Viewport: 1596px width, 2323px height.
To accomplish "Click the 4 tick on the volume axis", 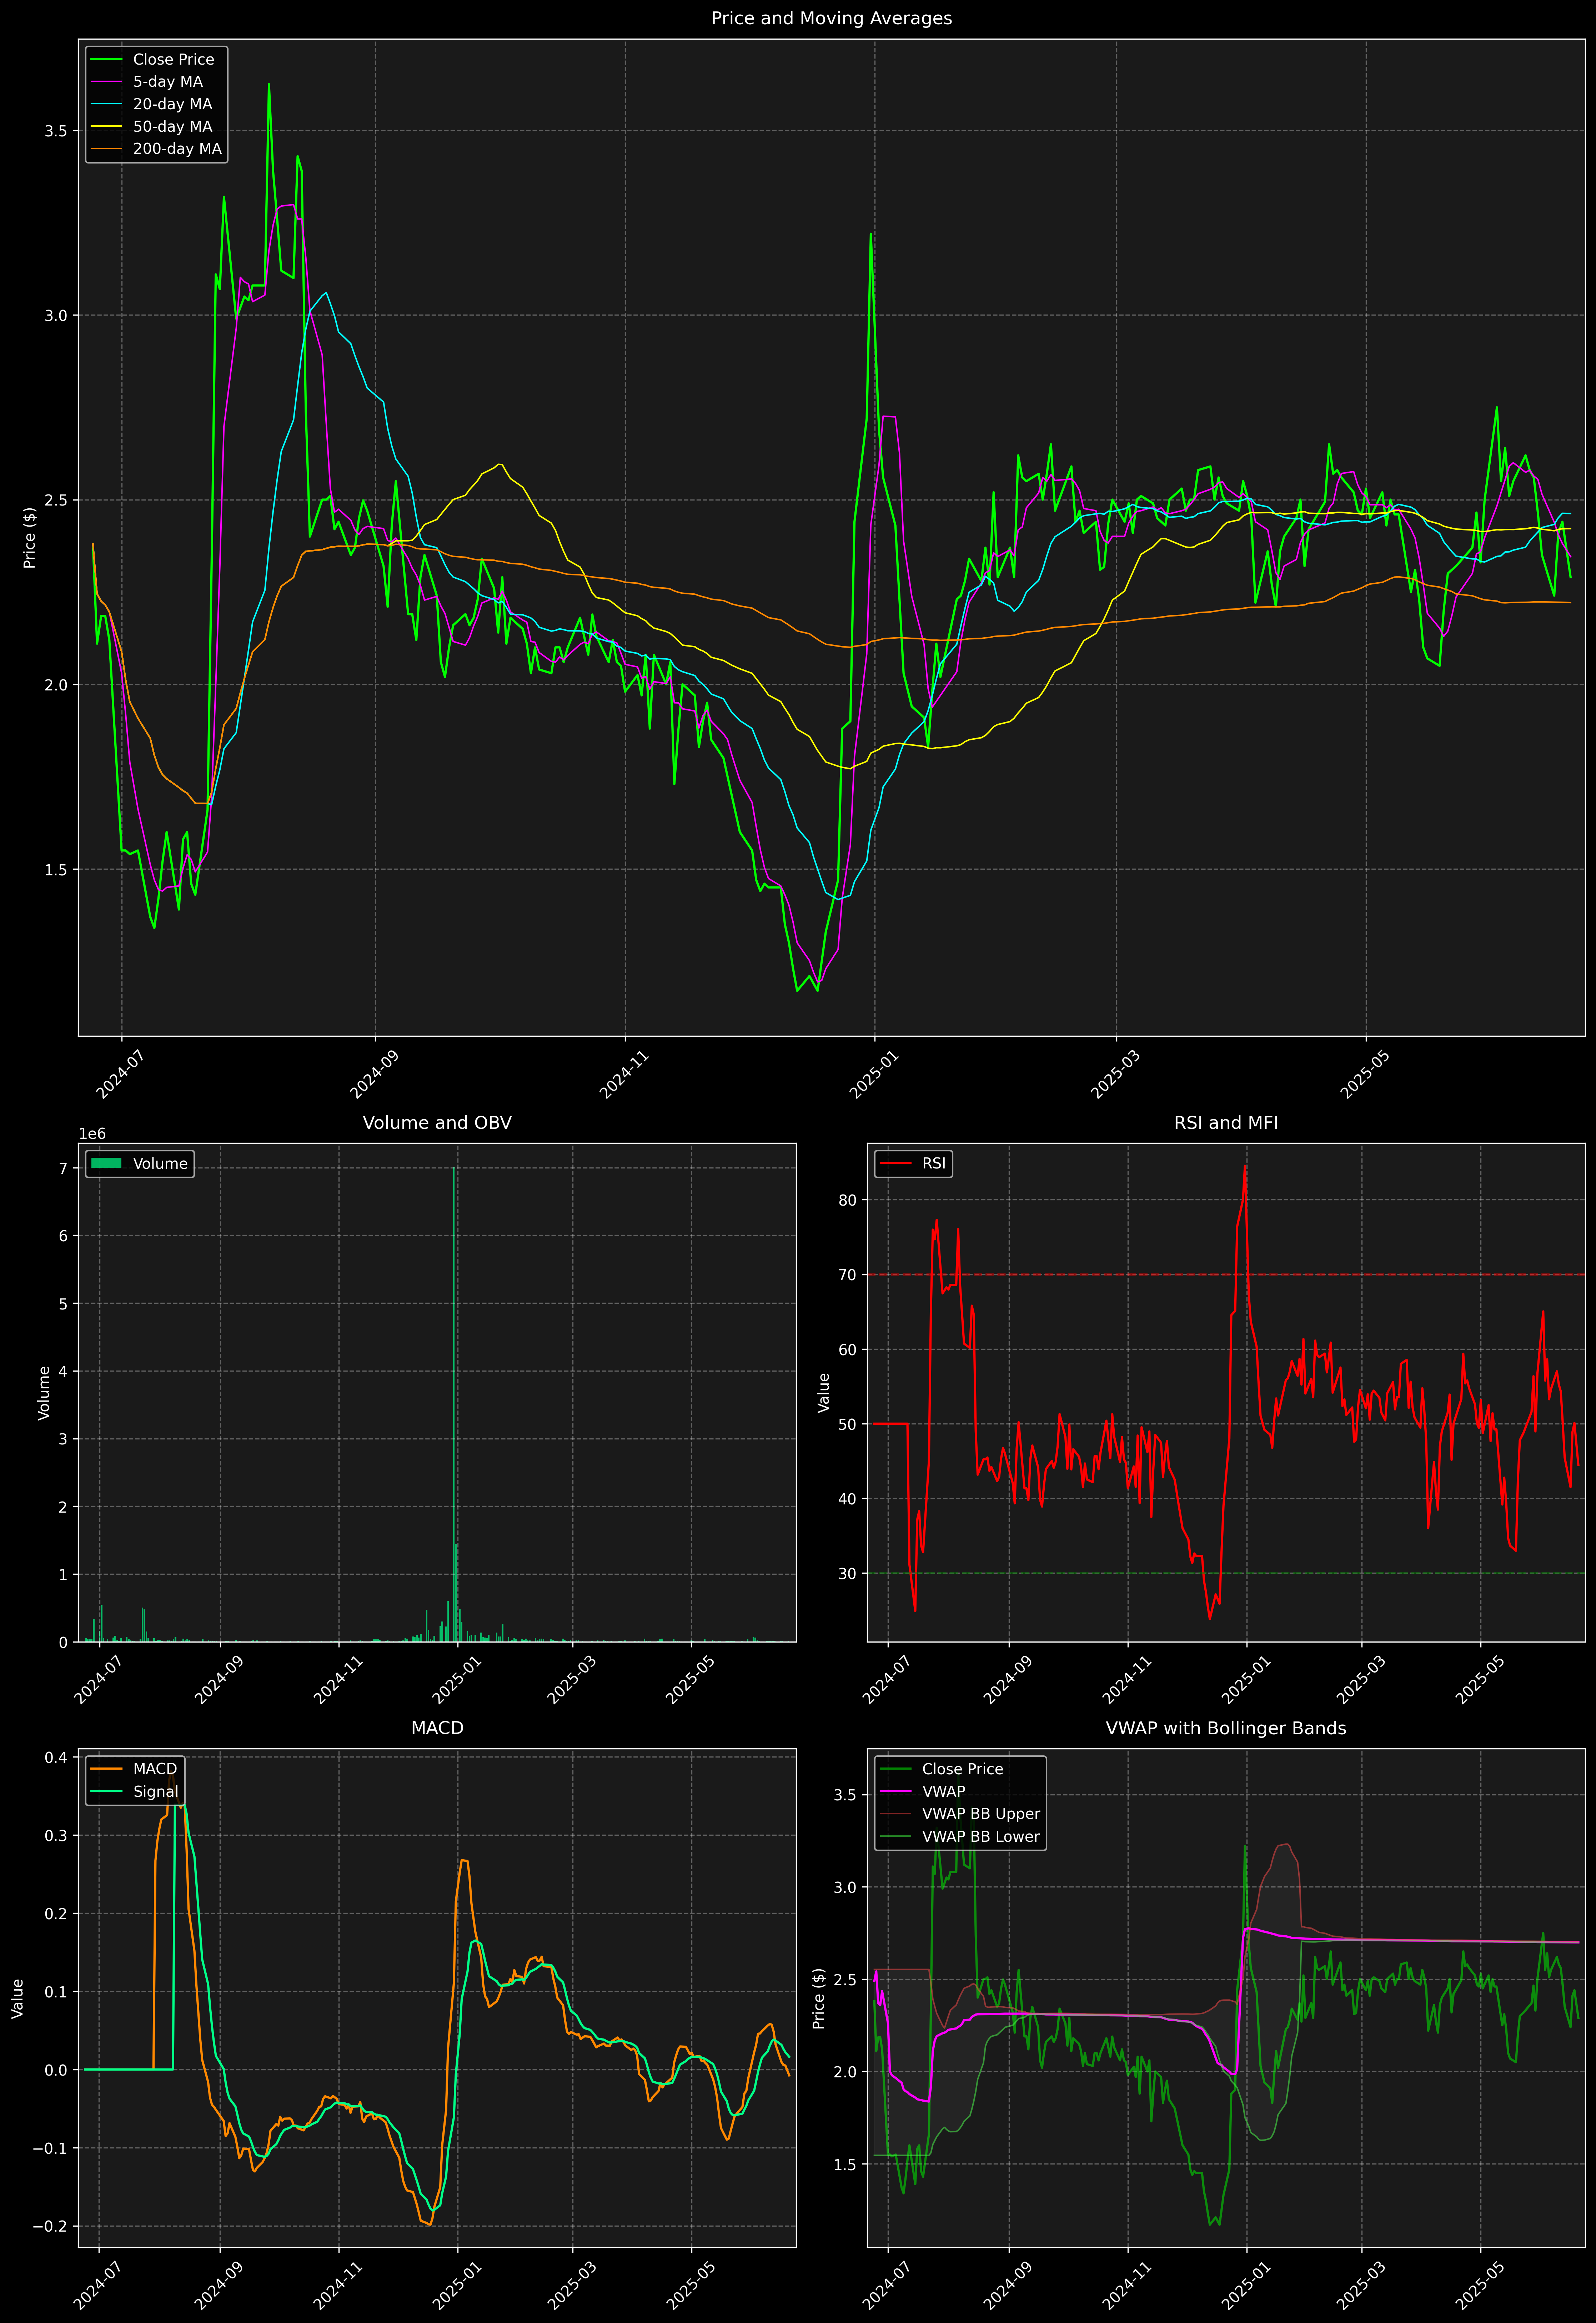I will pos(63,1371).
